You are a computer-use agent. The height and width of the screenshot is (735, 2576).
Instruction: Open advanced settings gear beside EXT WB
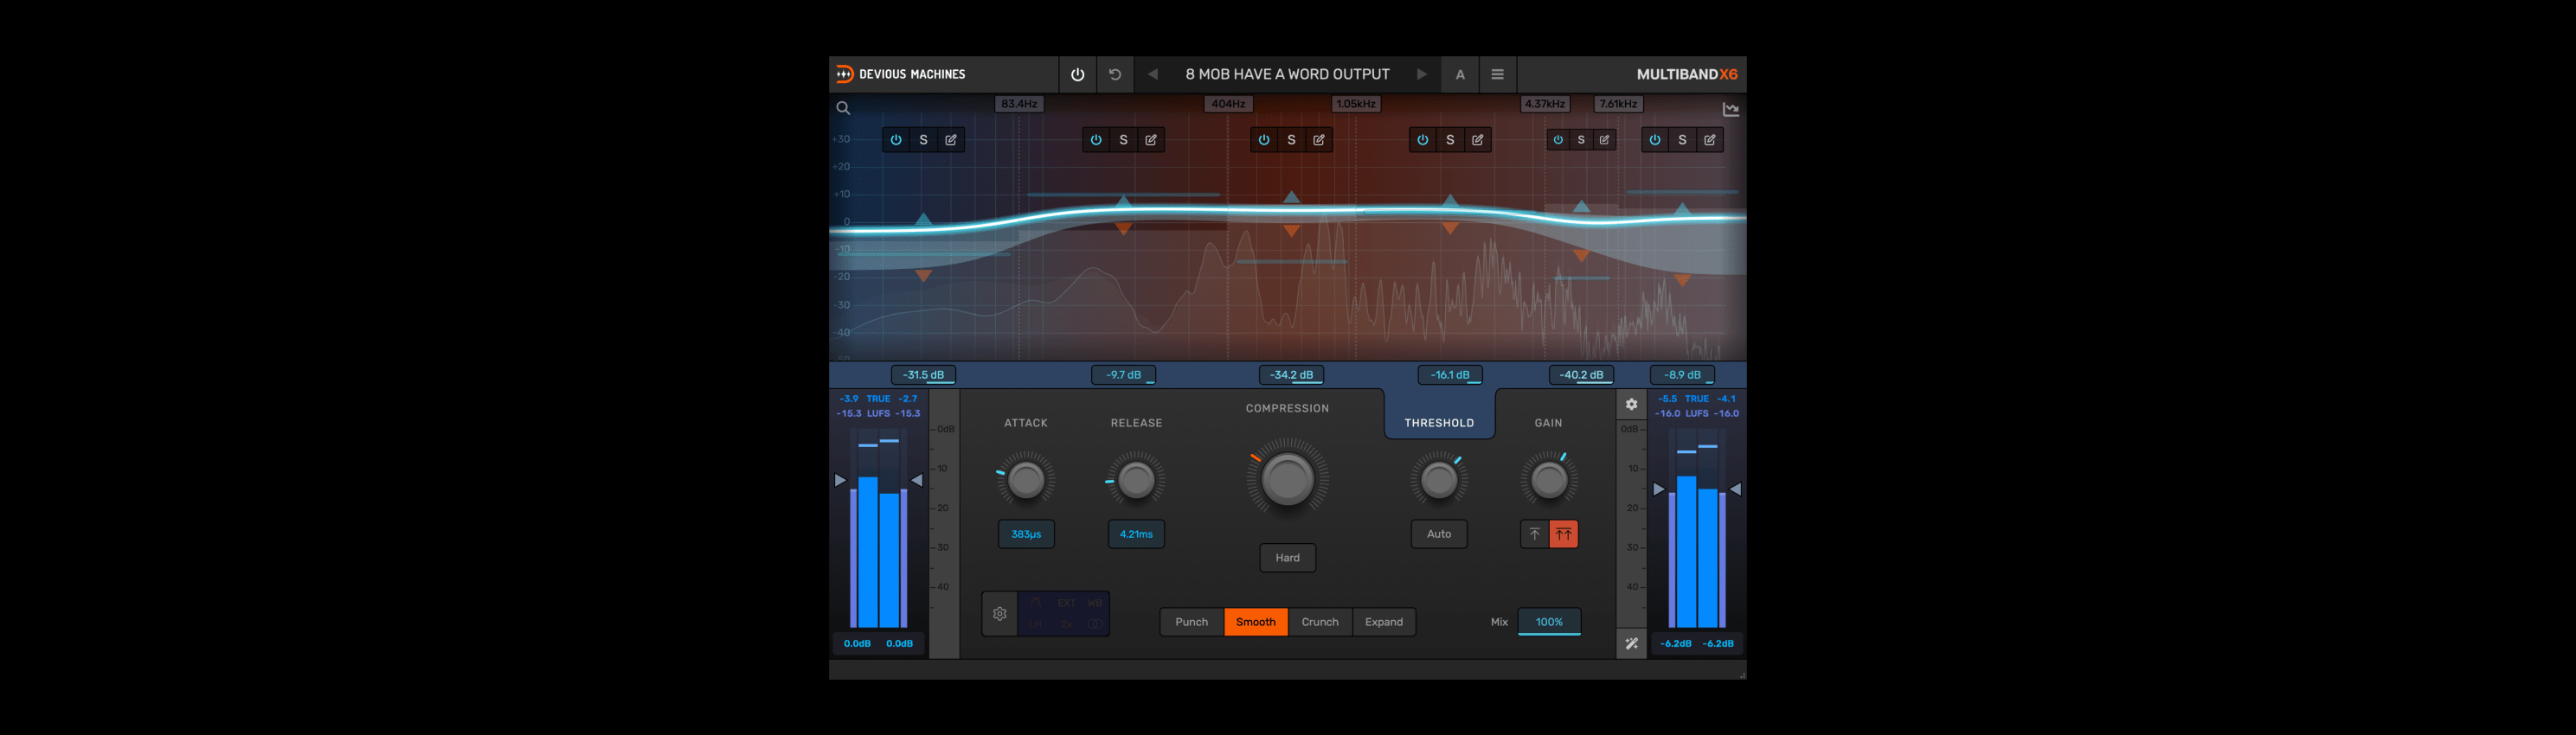coord(1000,614)
